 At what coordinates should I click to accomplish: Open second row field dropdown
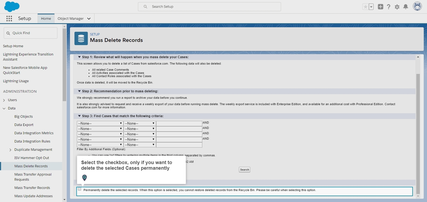click(x=100, y=129)
